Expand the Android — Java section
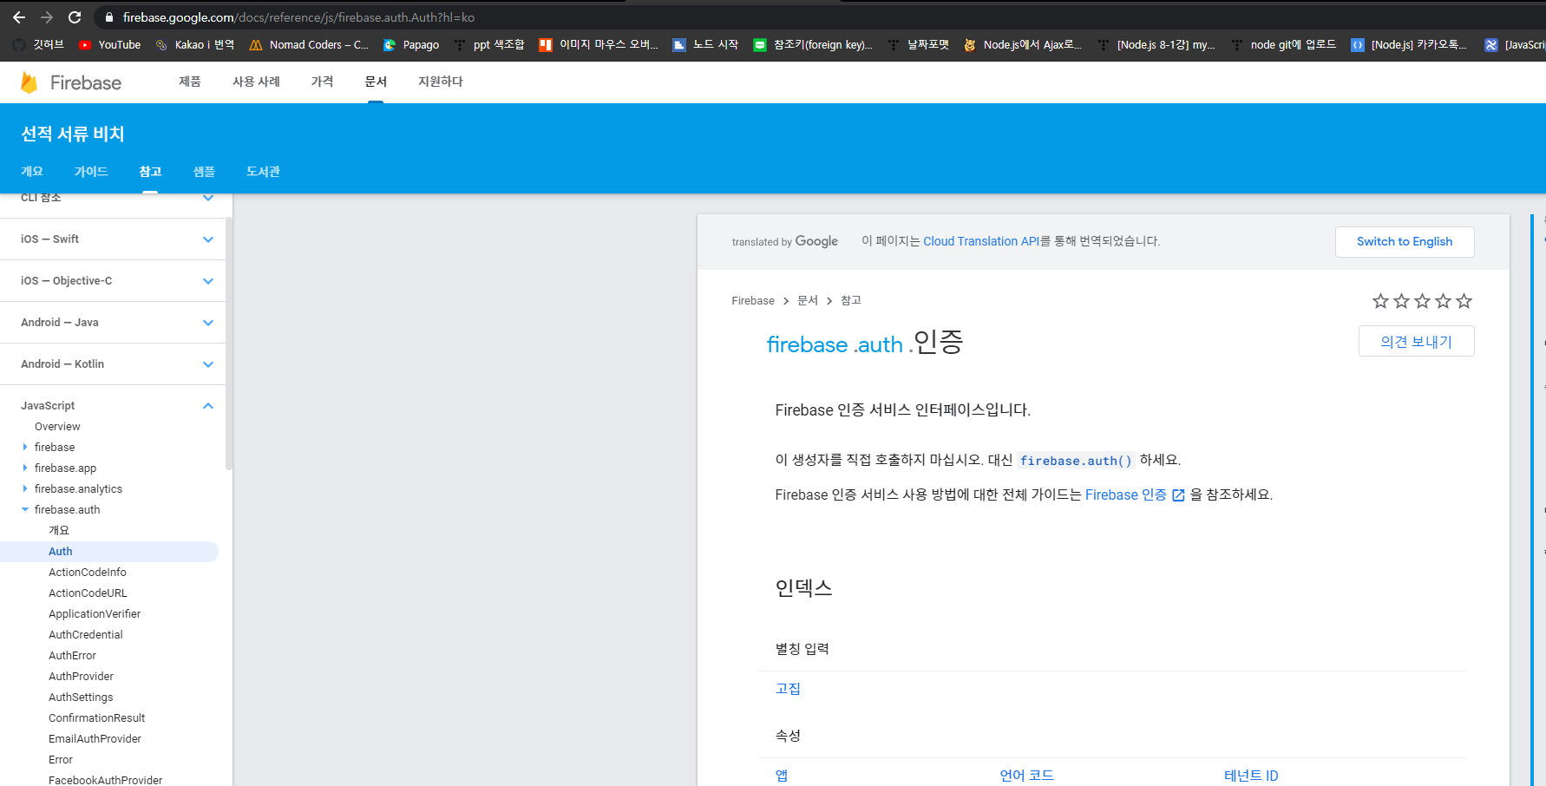Viewport: 1546px width, 786px height. [208, 323]
